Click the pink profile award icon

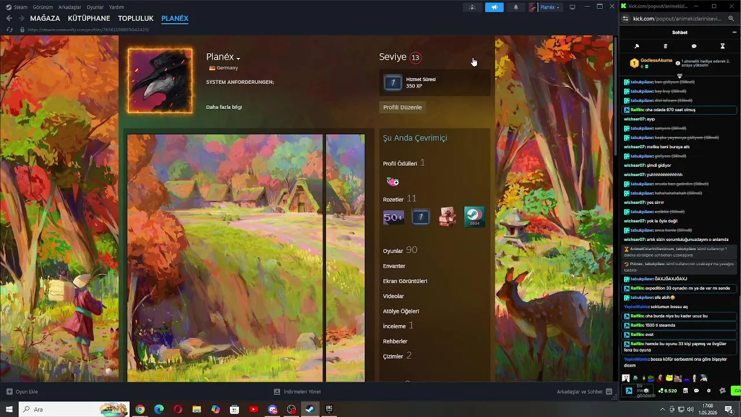click(x=392, y=182)
